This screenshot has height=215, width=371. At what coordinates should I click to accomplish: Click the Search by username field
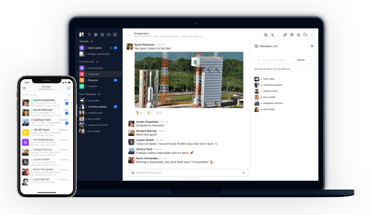pos(275,60)
